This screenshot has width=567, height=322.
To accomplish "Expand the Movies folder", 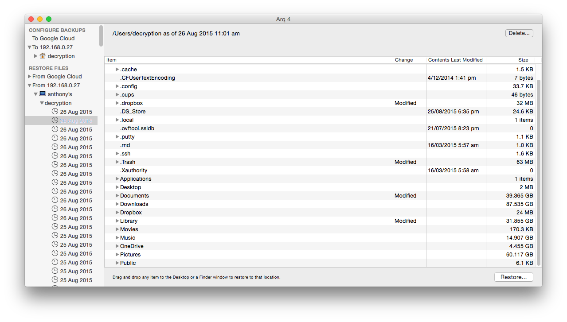I will [117, 229].
